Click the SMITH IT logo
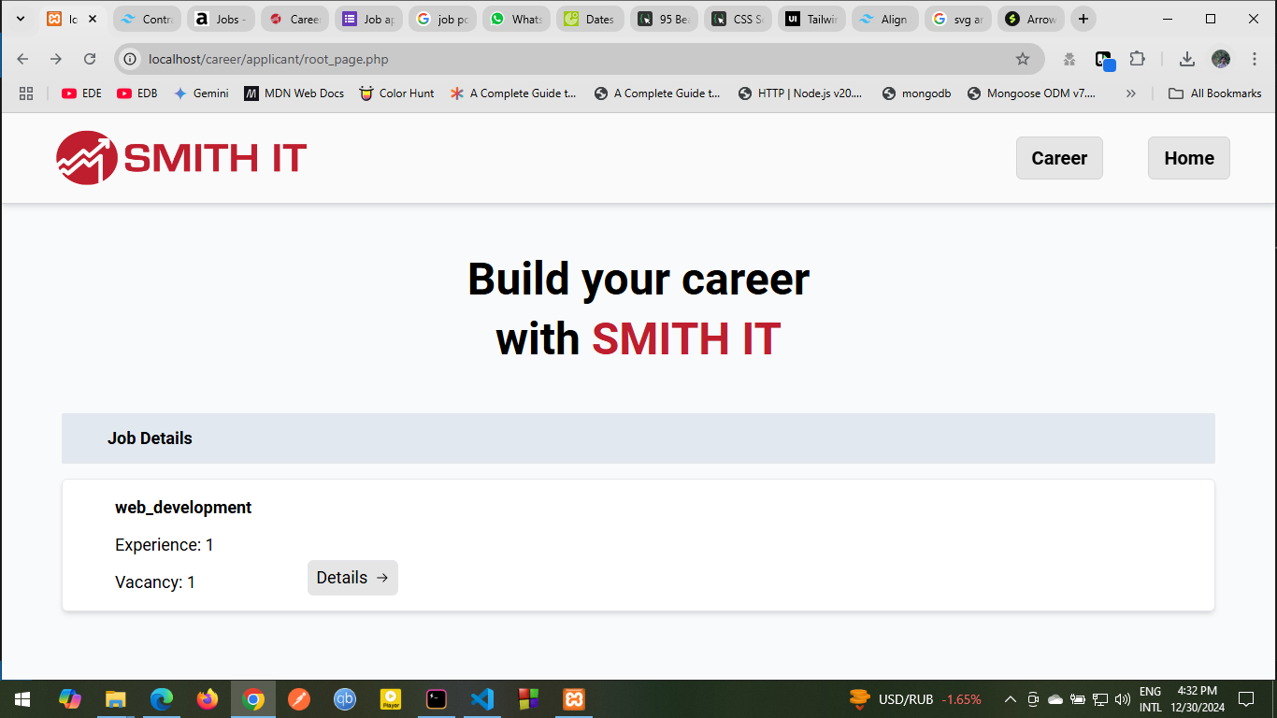Viewport: 1277px width, 718px height. pos(181,158)
